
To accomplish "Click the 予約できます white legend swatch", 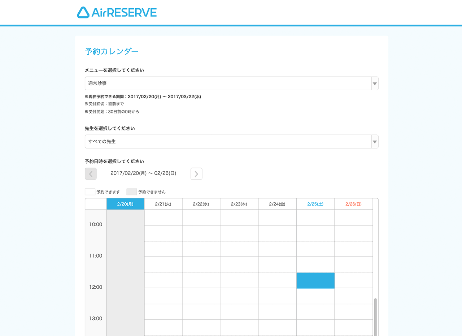I will 90,192.
